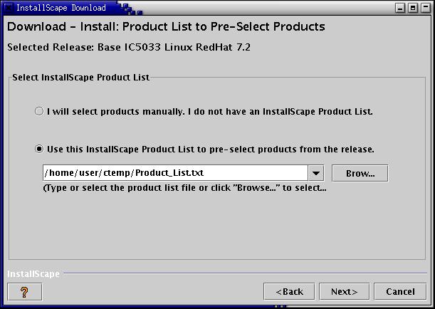Click the Selected Release Base IC5033 text
The width and height of the screenshot is (435, 309).
[x=129, y=47]
